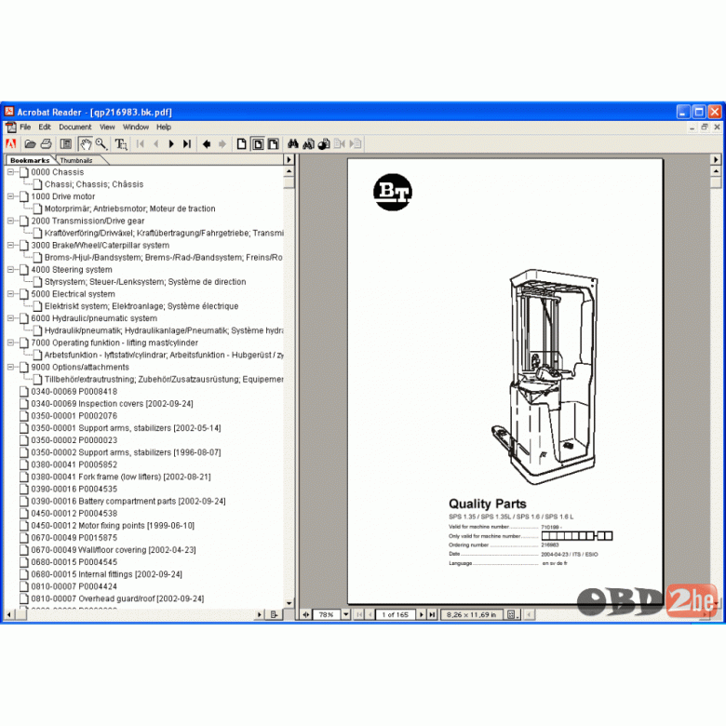Set Fit Width page view

point(273,144)
